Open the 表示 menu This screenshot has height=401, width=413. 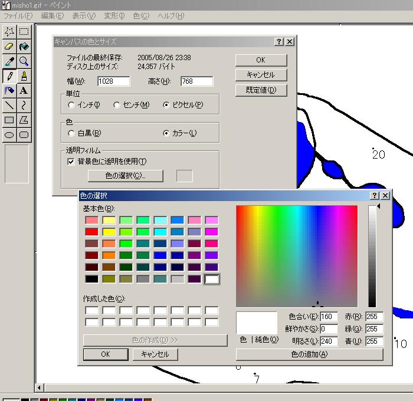coord(84,16)
